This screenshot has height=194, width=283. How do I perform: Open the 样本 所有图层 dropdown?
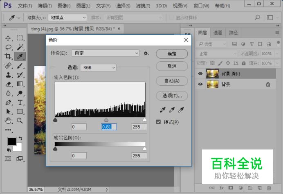(133, 18)
